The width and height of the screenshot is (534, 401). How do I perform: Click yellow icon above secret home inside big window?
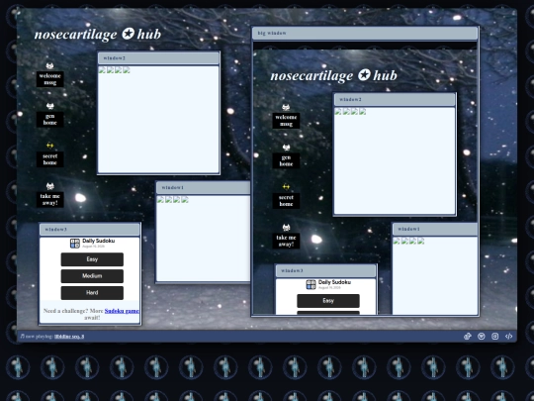(x=286, y=187)
